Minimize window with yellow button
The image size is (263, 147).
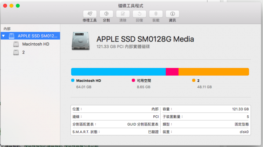(x=11, y=6)
